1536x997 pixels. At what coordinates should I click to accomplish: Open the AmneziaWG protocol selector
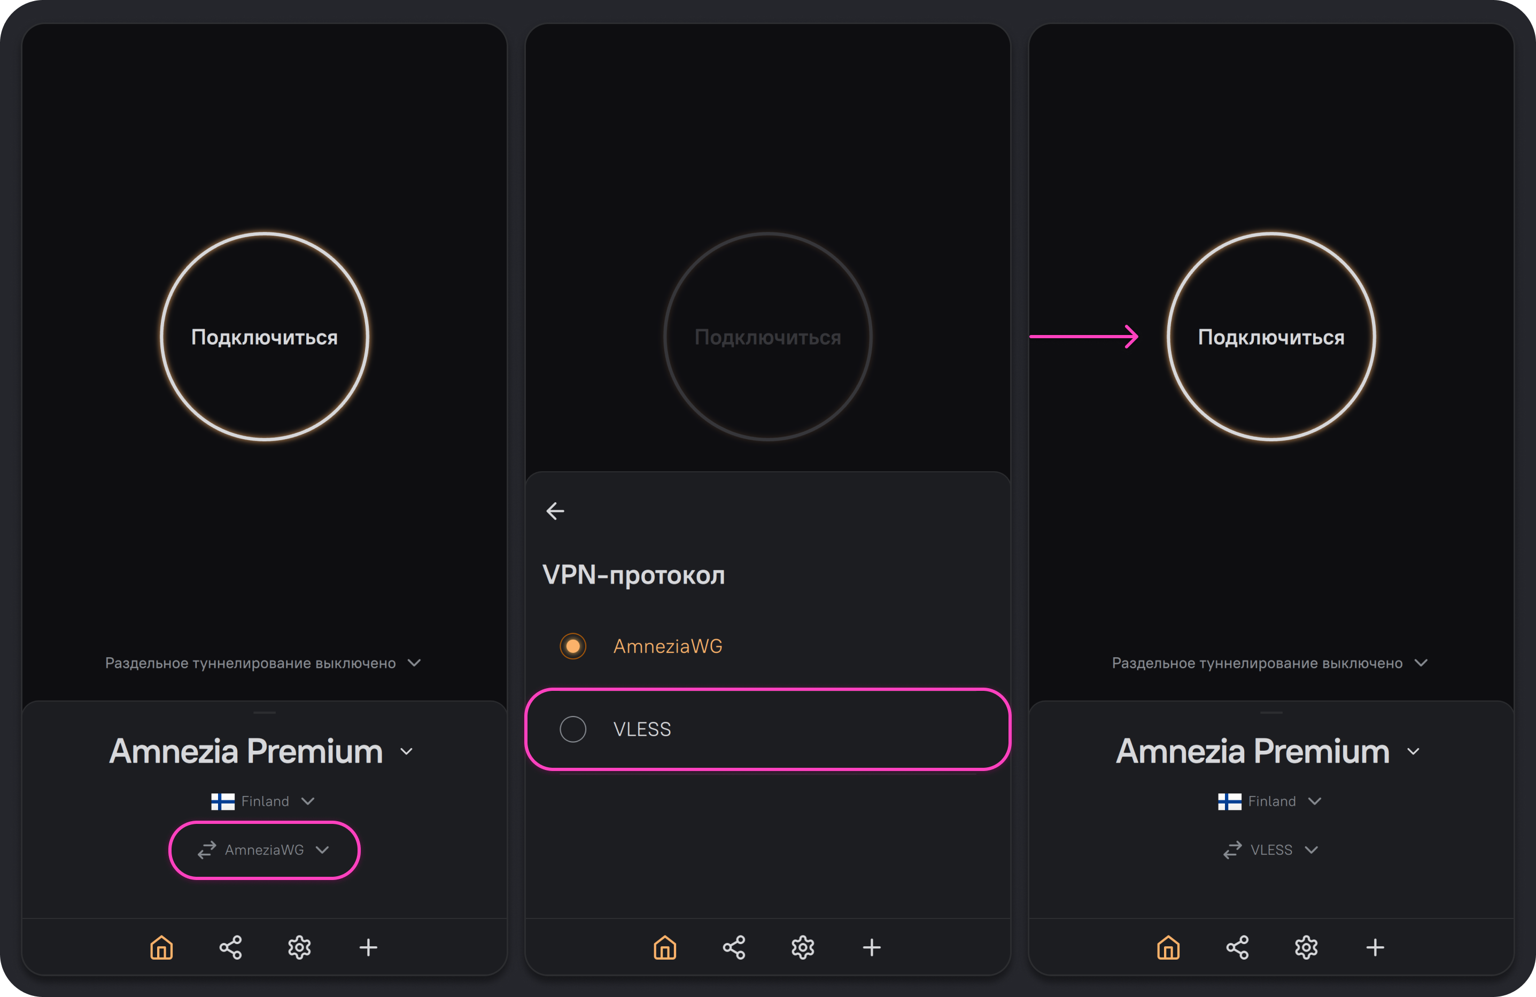click(264, 850)
